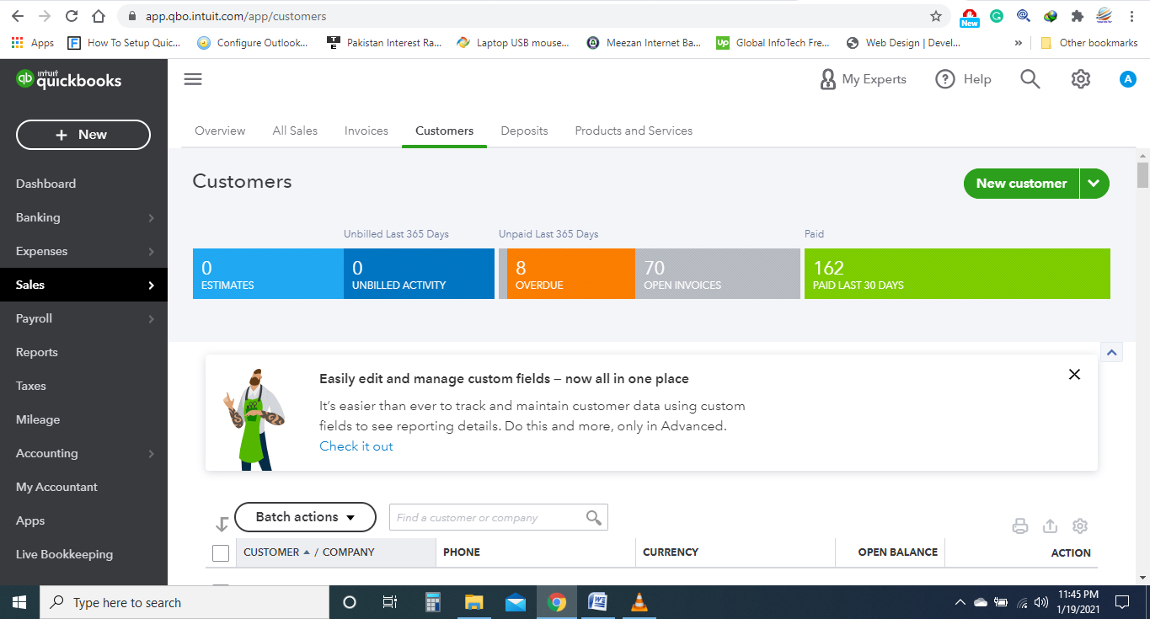The height and width of the screenshot is (619, 1150).
Task: Reload the browser page
Action: [x=72, y=16]
